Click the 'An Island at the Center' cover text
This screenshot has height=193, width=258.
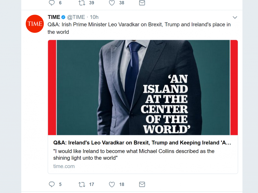[165, 104]
